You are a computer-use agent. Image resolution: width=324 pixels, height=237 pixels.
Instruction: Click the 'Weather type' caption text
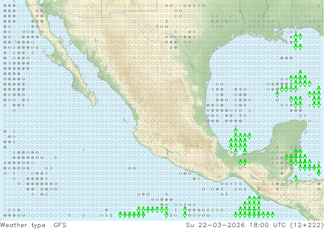(23, 225)
